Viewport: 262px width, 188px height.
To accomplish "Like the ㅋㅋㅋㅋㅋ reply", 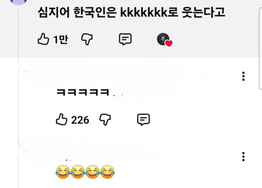I will (x=62, y=119).
